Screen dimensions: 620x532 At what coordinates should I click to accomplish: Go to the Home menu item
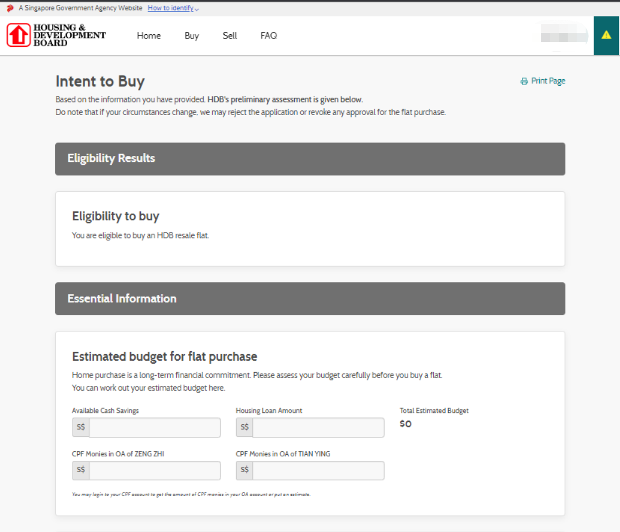point(149,36)
